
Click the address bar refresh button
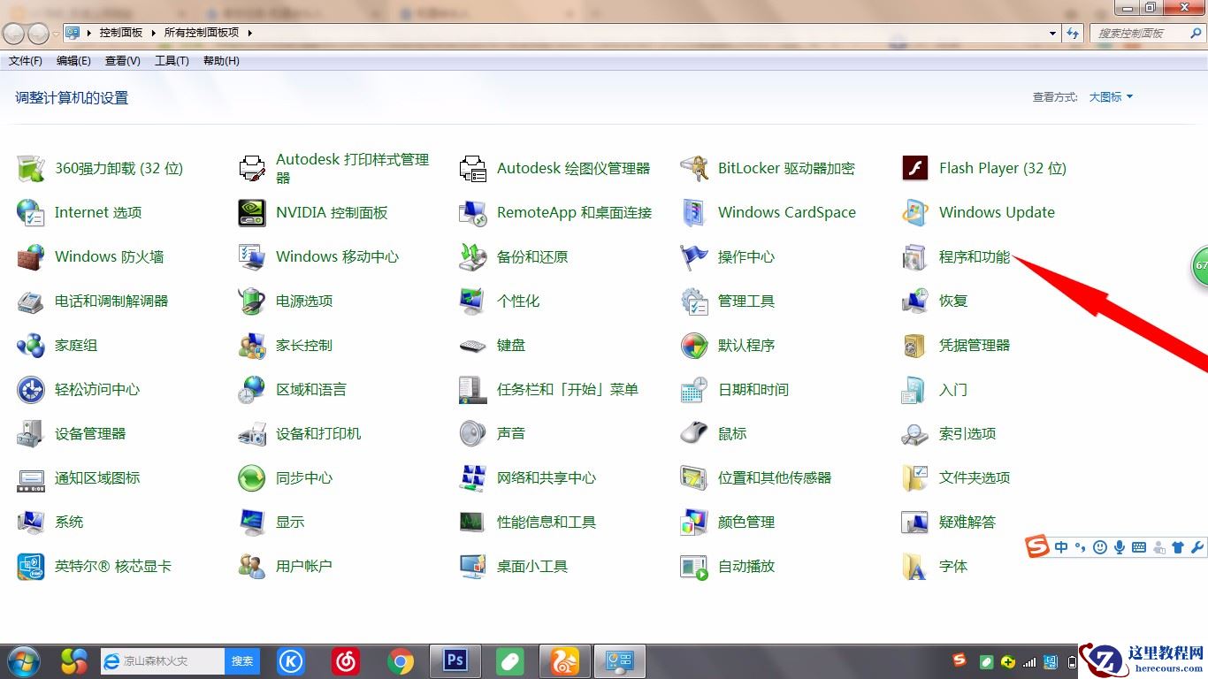point(1072,33)
